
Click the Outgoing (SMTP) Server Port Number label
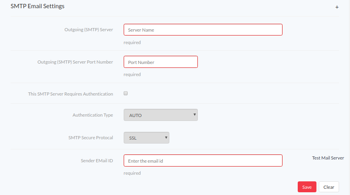(75, 62)
